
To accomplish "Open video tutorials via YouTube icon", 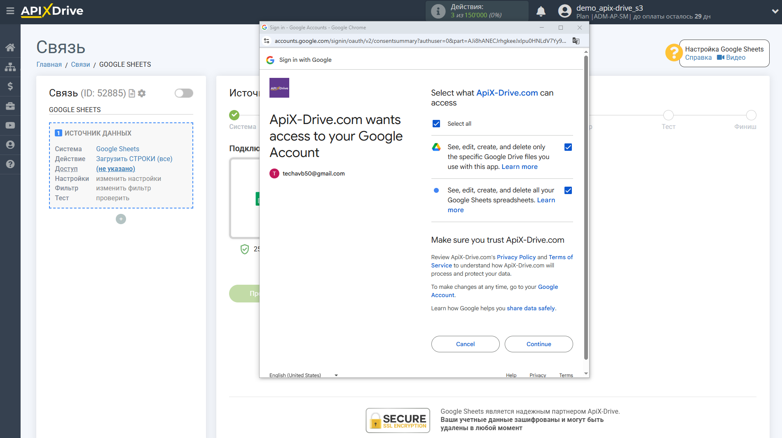I will click(x=10, y=125).
